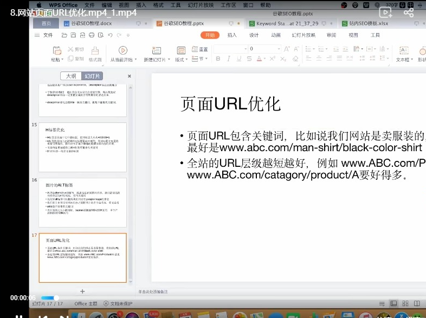Screen dimensions: 426x318
Task: Start slideshow from current slide icon
Action: coord(123,50)
